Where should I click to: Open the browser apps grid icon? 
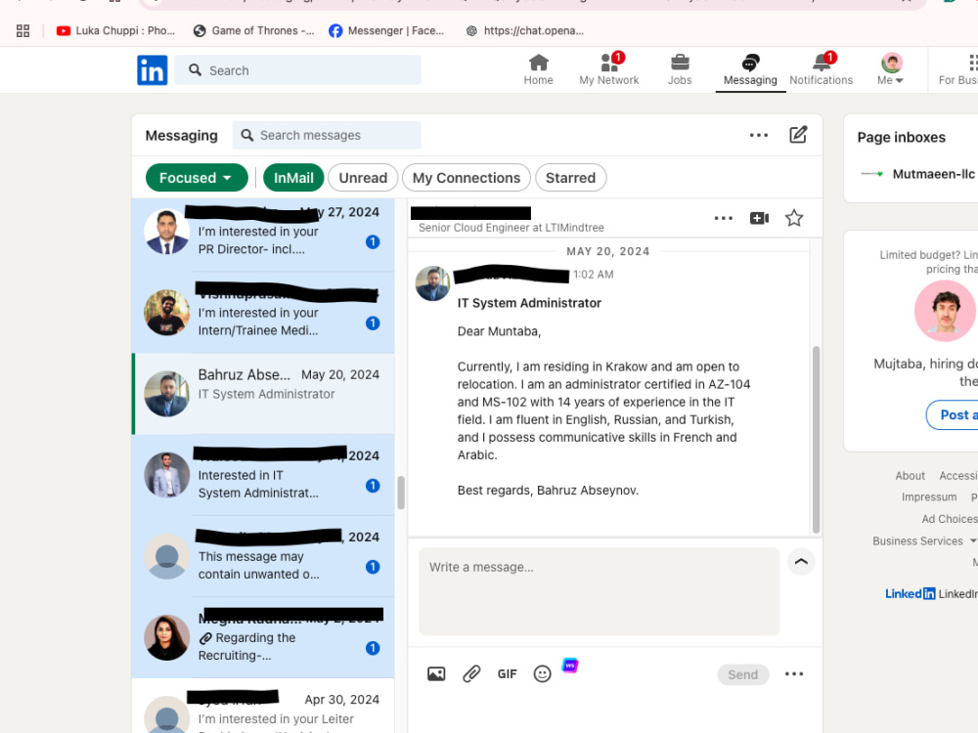(x=23, y=30)
